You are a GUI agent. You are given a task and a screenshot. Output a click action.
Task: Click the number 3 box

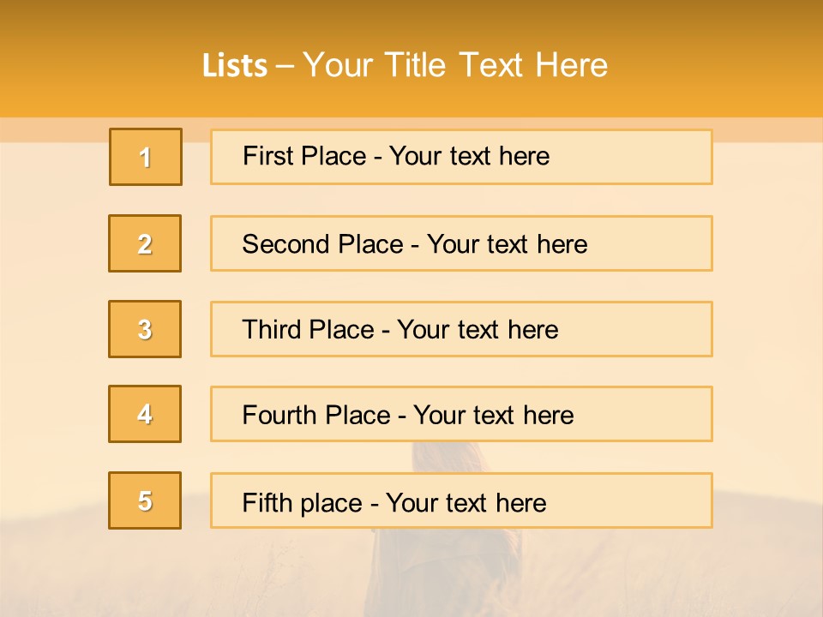point(145,329)
